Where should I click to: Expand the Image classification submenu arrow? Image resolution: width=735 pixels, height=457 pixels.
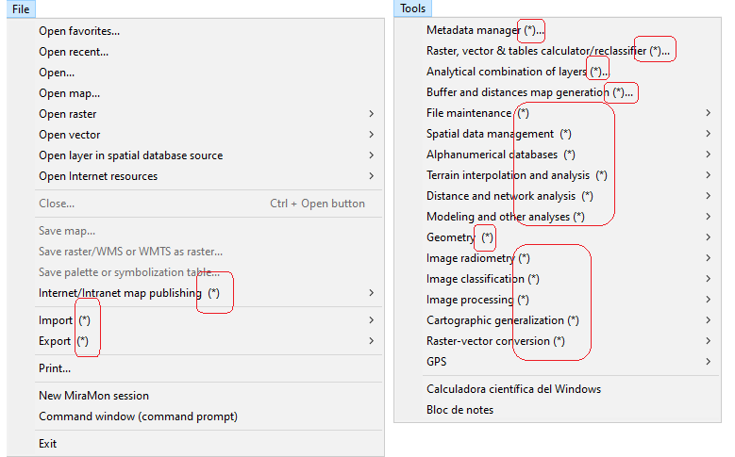pyautogui.click(x=708, y=279)
